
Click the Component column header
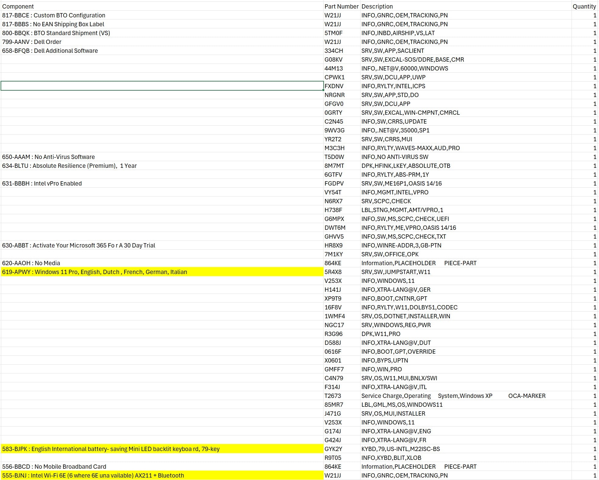[162, 6]
